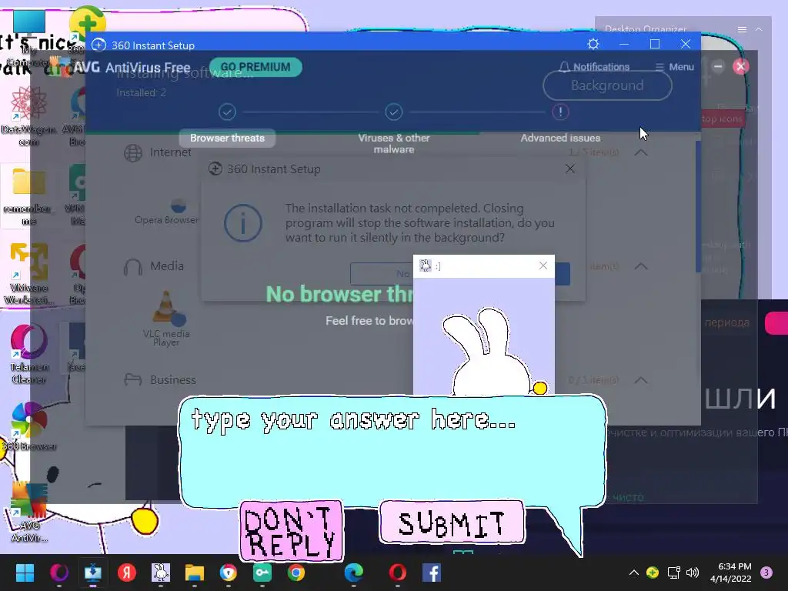
Task: Click the Advanced issues warning circle
Action: coord(560,112)
